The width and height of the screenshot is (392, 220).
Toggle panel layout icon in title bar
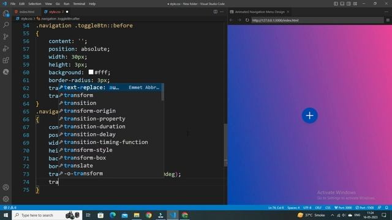(x=342, y=4)
